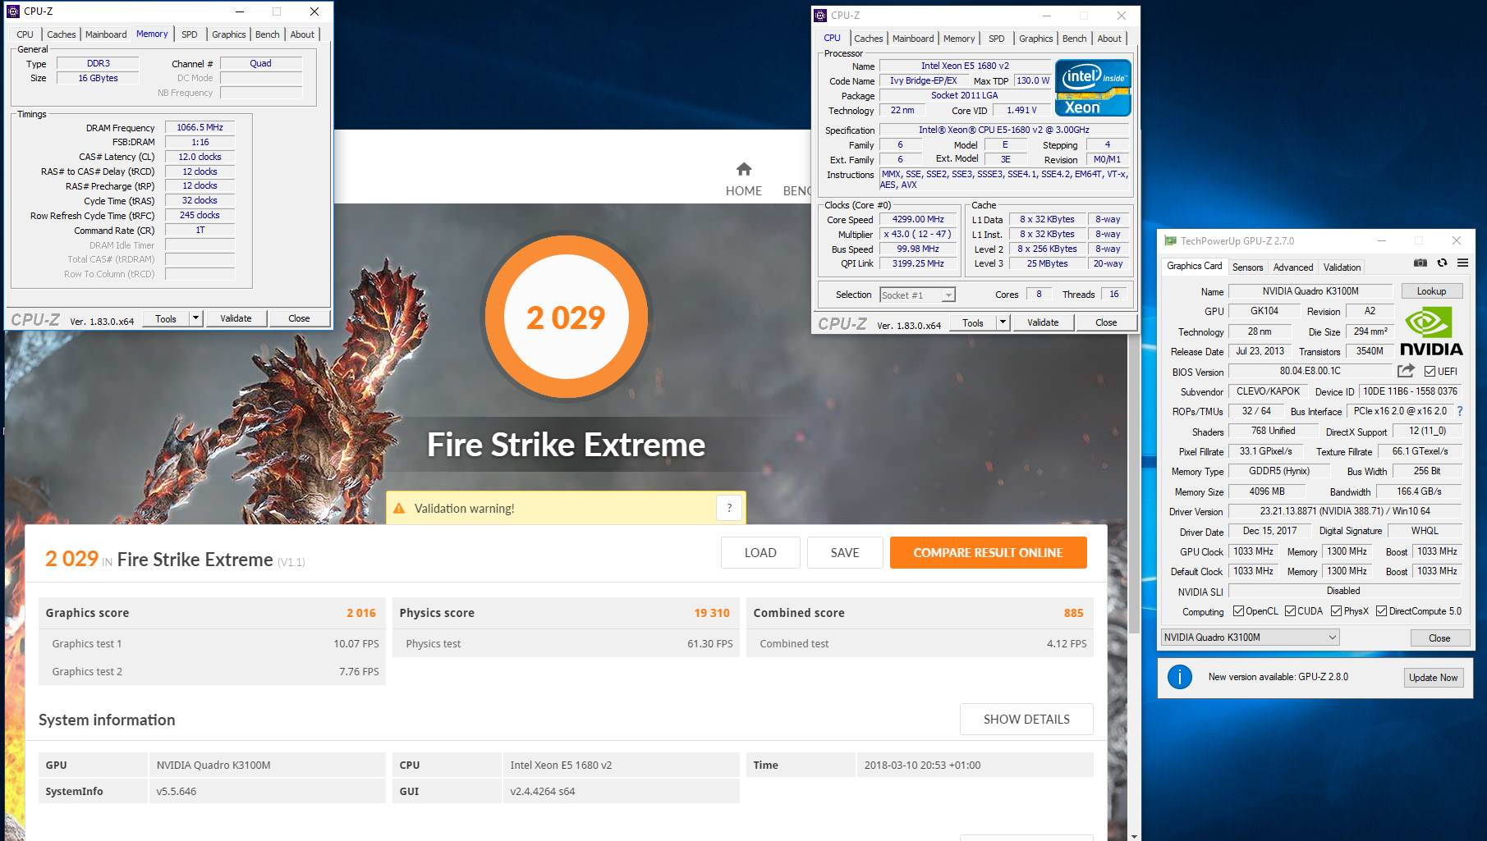Image resolution: width=1487 pixels, height=841 pixels.
Task: Switch to Caches tab in right CPU-Z window
Action: [x=868, y=39]
